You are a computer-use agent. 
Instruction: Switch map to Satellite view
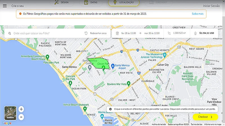click(10, 113)
